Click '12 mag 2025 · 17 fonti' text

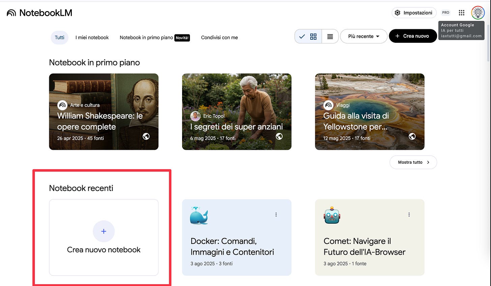click(x=347, y=138)
